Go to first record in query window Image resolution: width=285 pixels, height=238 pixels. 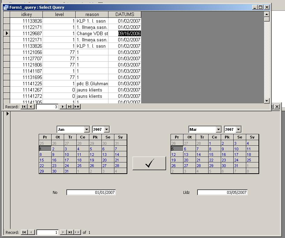[24, 107]
